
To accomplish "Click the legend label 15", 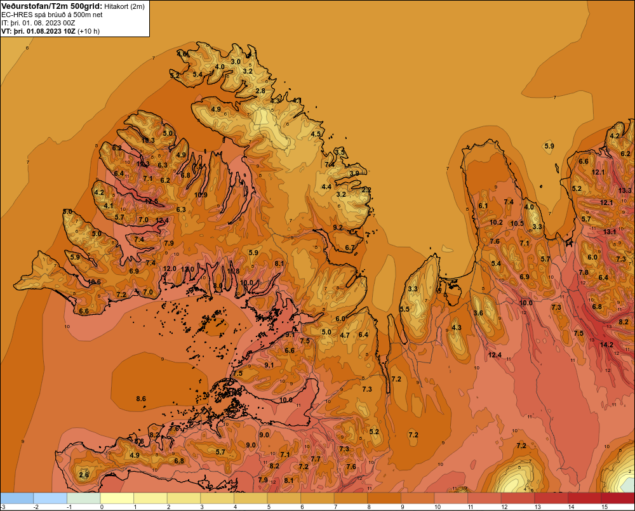I will [x=605, y=507].
